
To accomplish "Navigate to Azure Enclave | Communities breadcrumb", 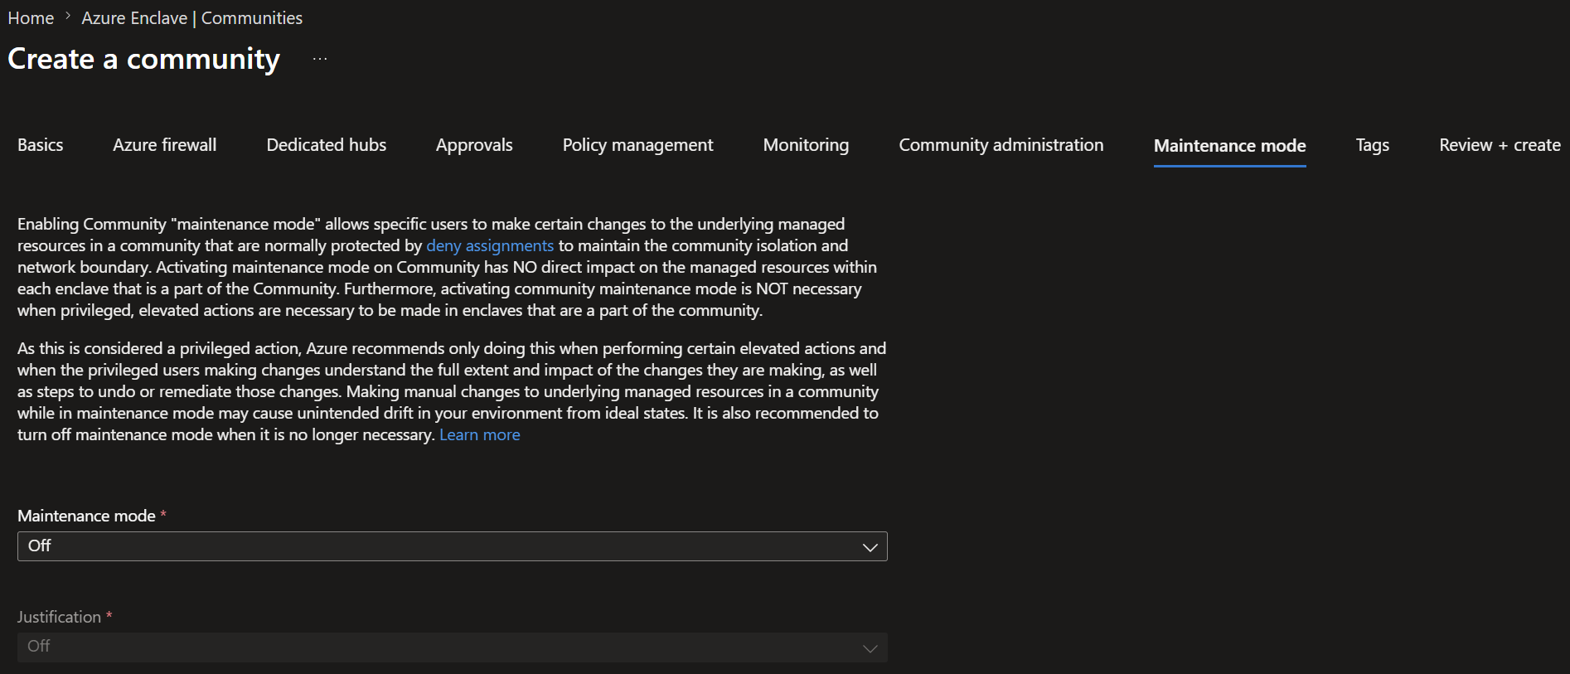I will (191, 18).
